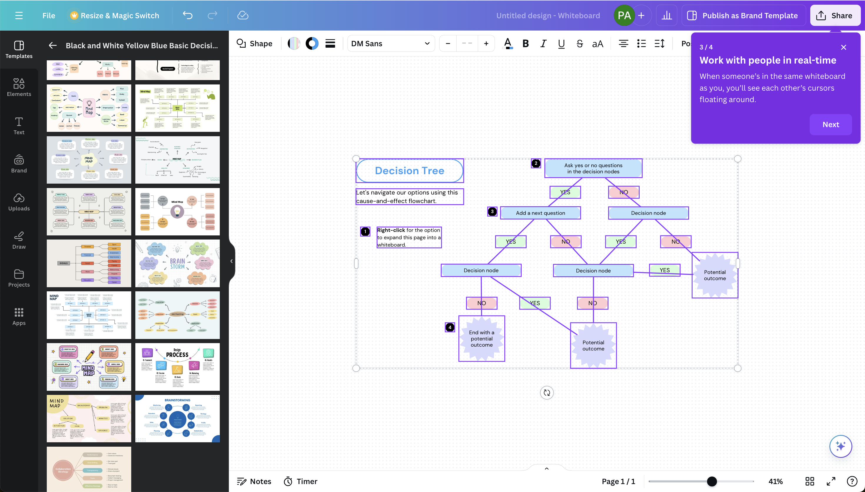Add collaborator with plus icon
The height and width of the screenshot is (492, 865).
[641, 16]
